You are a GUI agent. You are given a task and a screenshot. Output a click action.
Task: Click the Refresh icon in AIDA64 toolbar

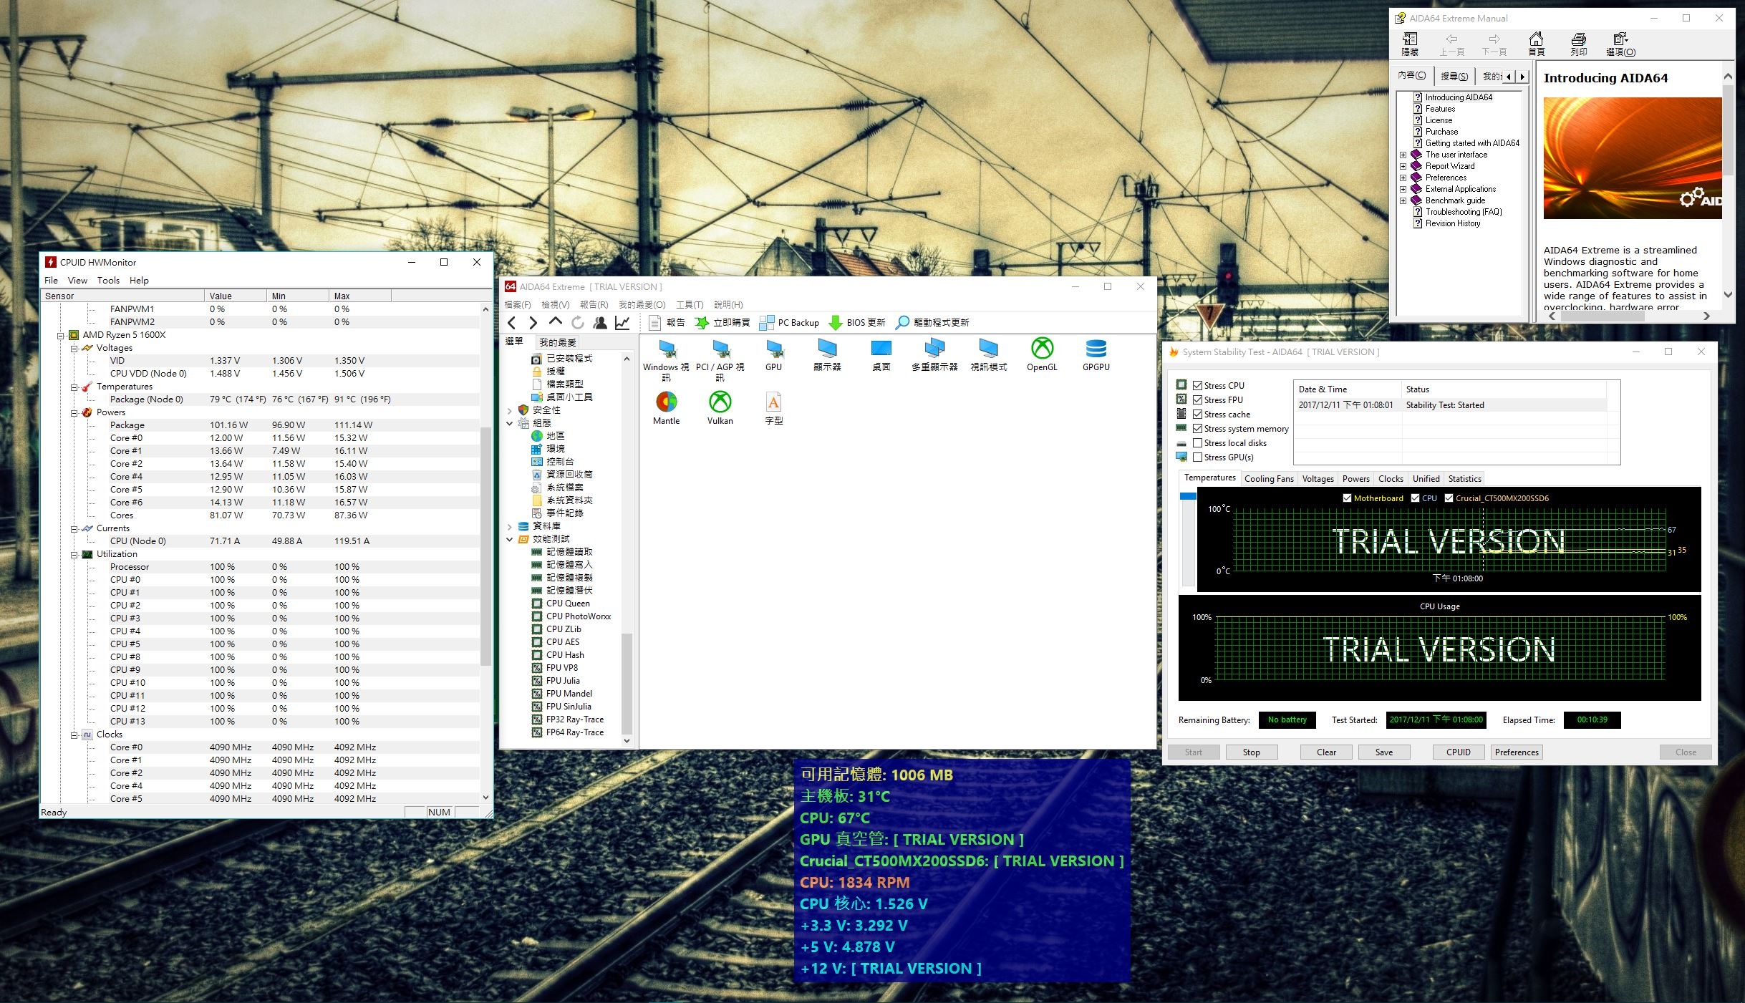(578, 323)
